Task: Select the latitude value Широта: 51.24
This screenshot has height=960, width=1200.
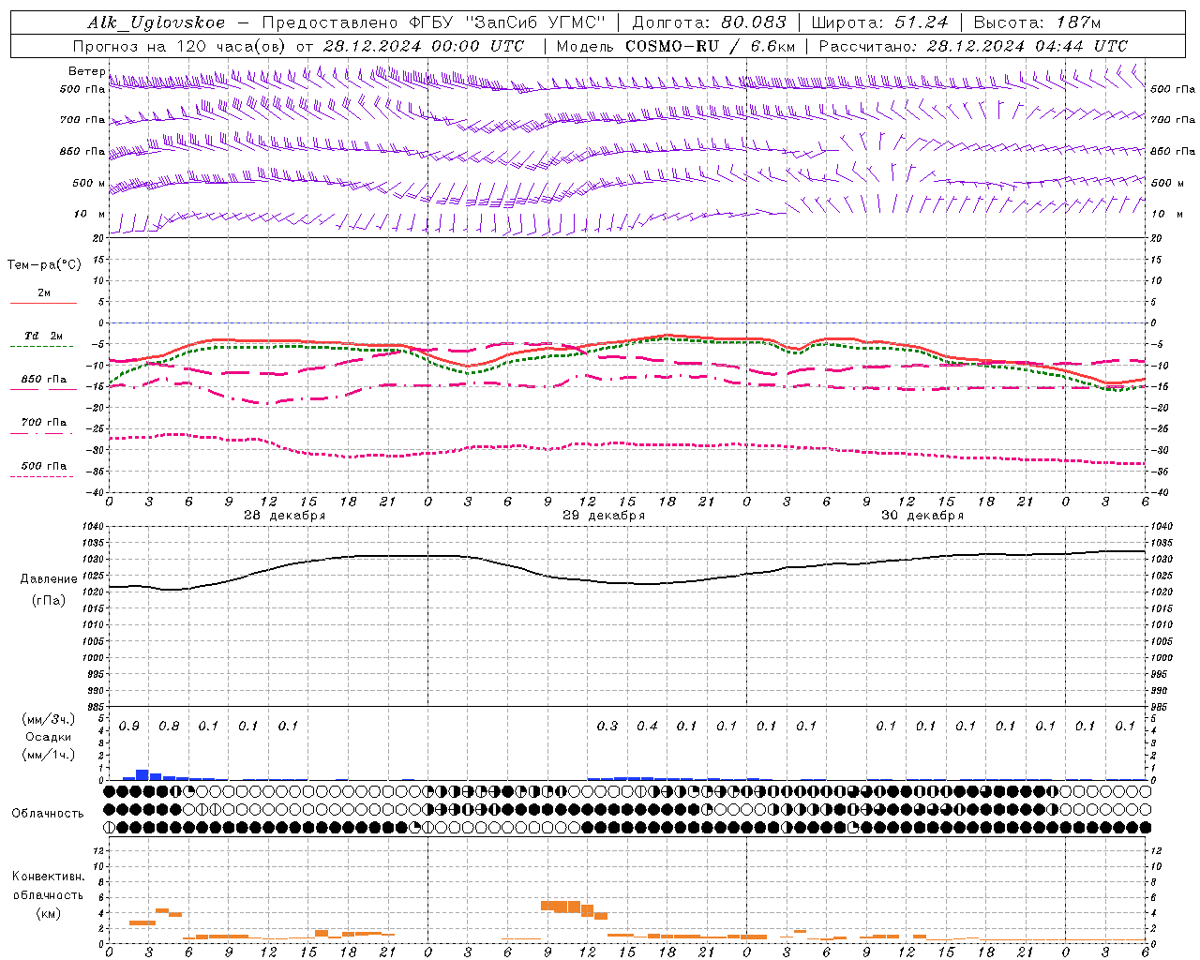Action: 879,22
